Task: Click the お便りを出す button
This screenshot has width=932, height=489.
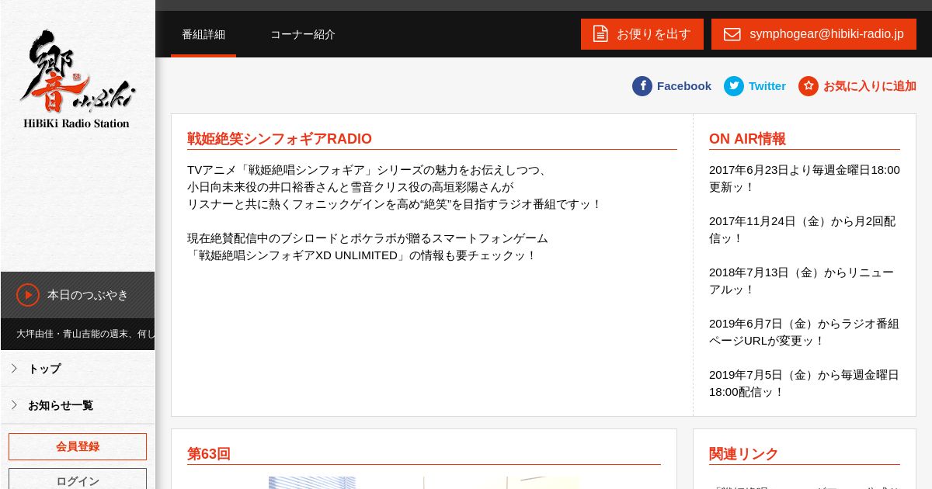Action: pyautogui.click(x=642, y=34)
